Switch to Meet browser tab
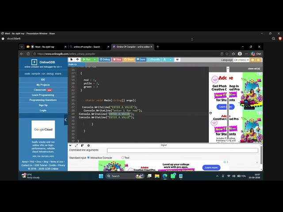Screen dimensions: 283x212 click(x=46, y=47)
